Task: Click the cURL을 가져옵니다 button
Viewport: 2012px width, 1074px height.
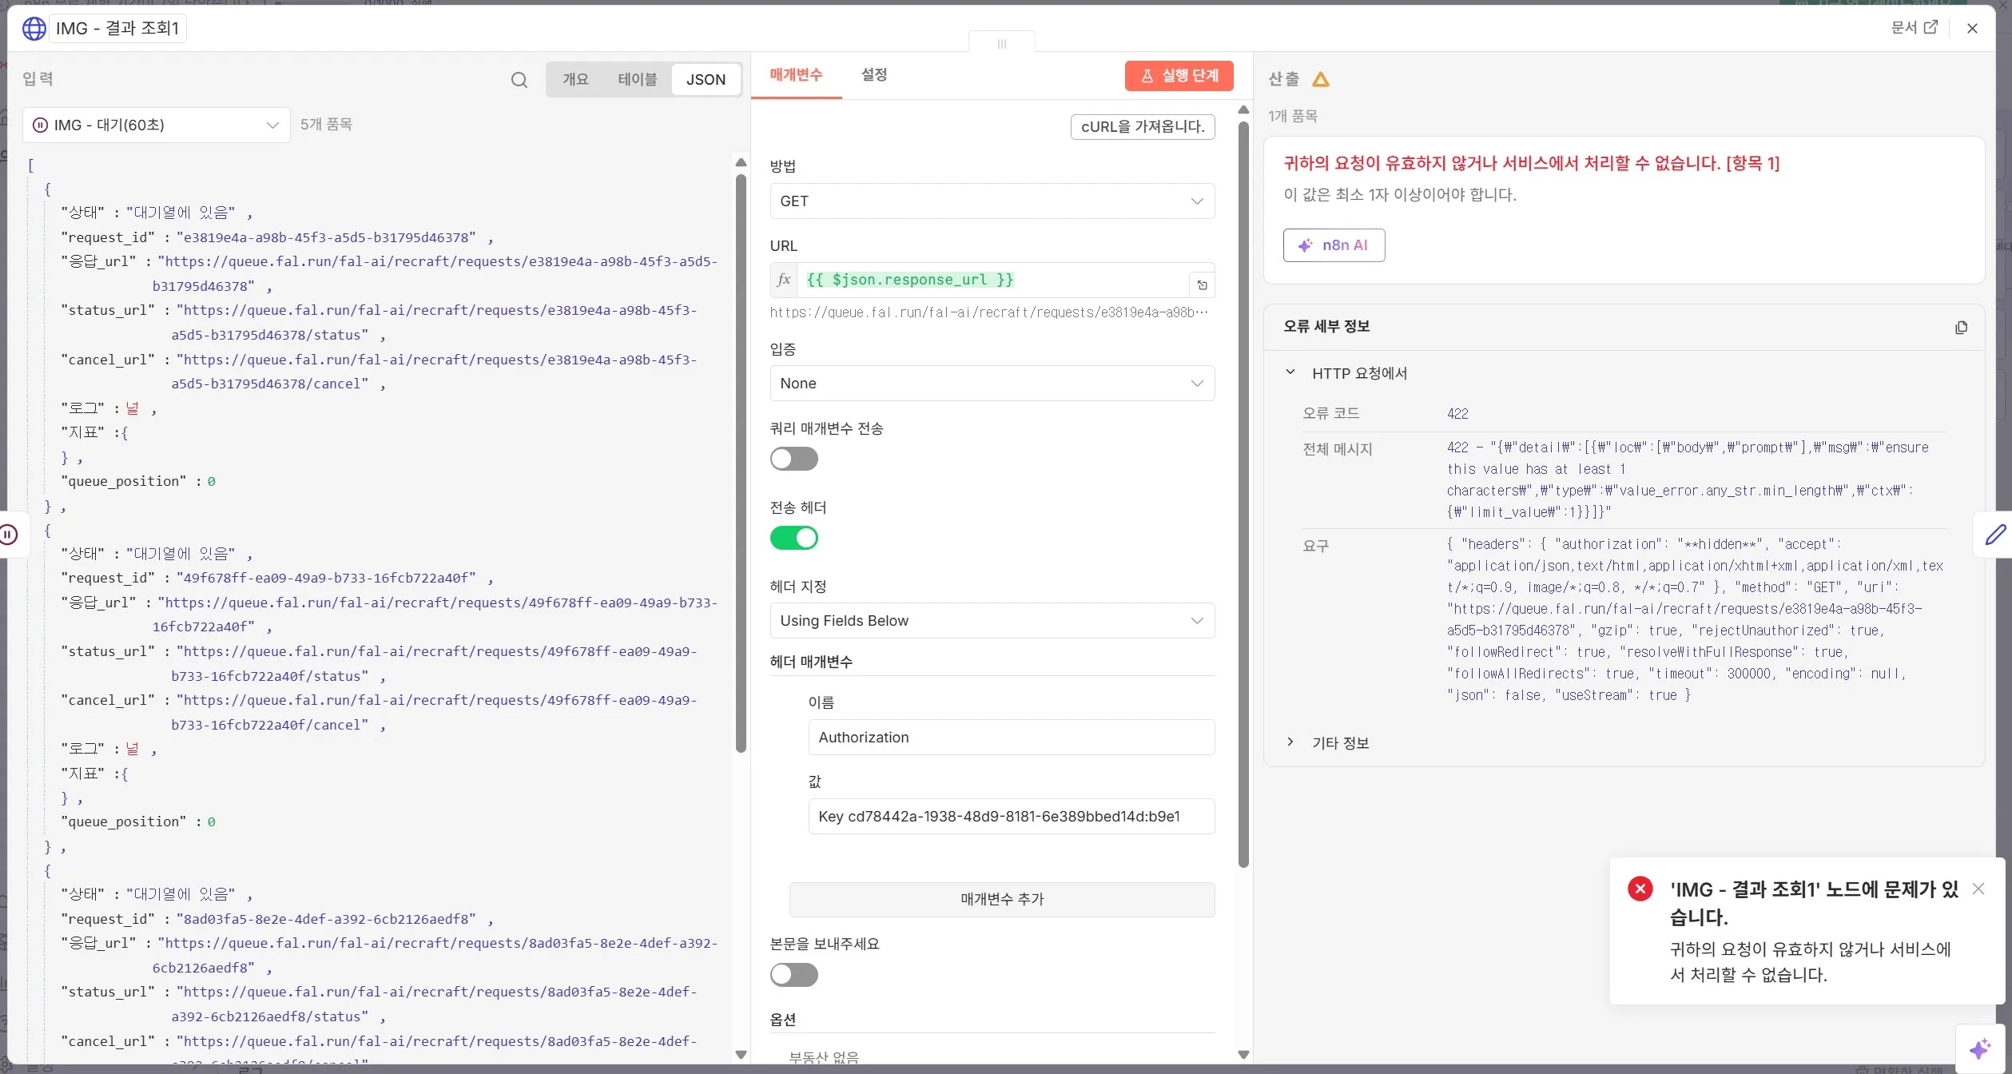Action: pos(1142,126)
